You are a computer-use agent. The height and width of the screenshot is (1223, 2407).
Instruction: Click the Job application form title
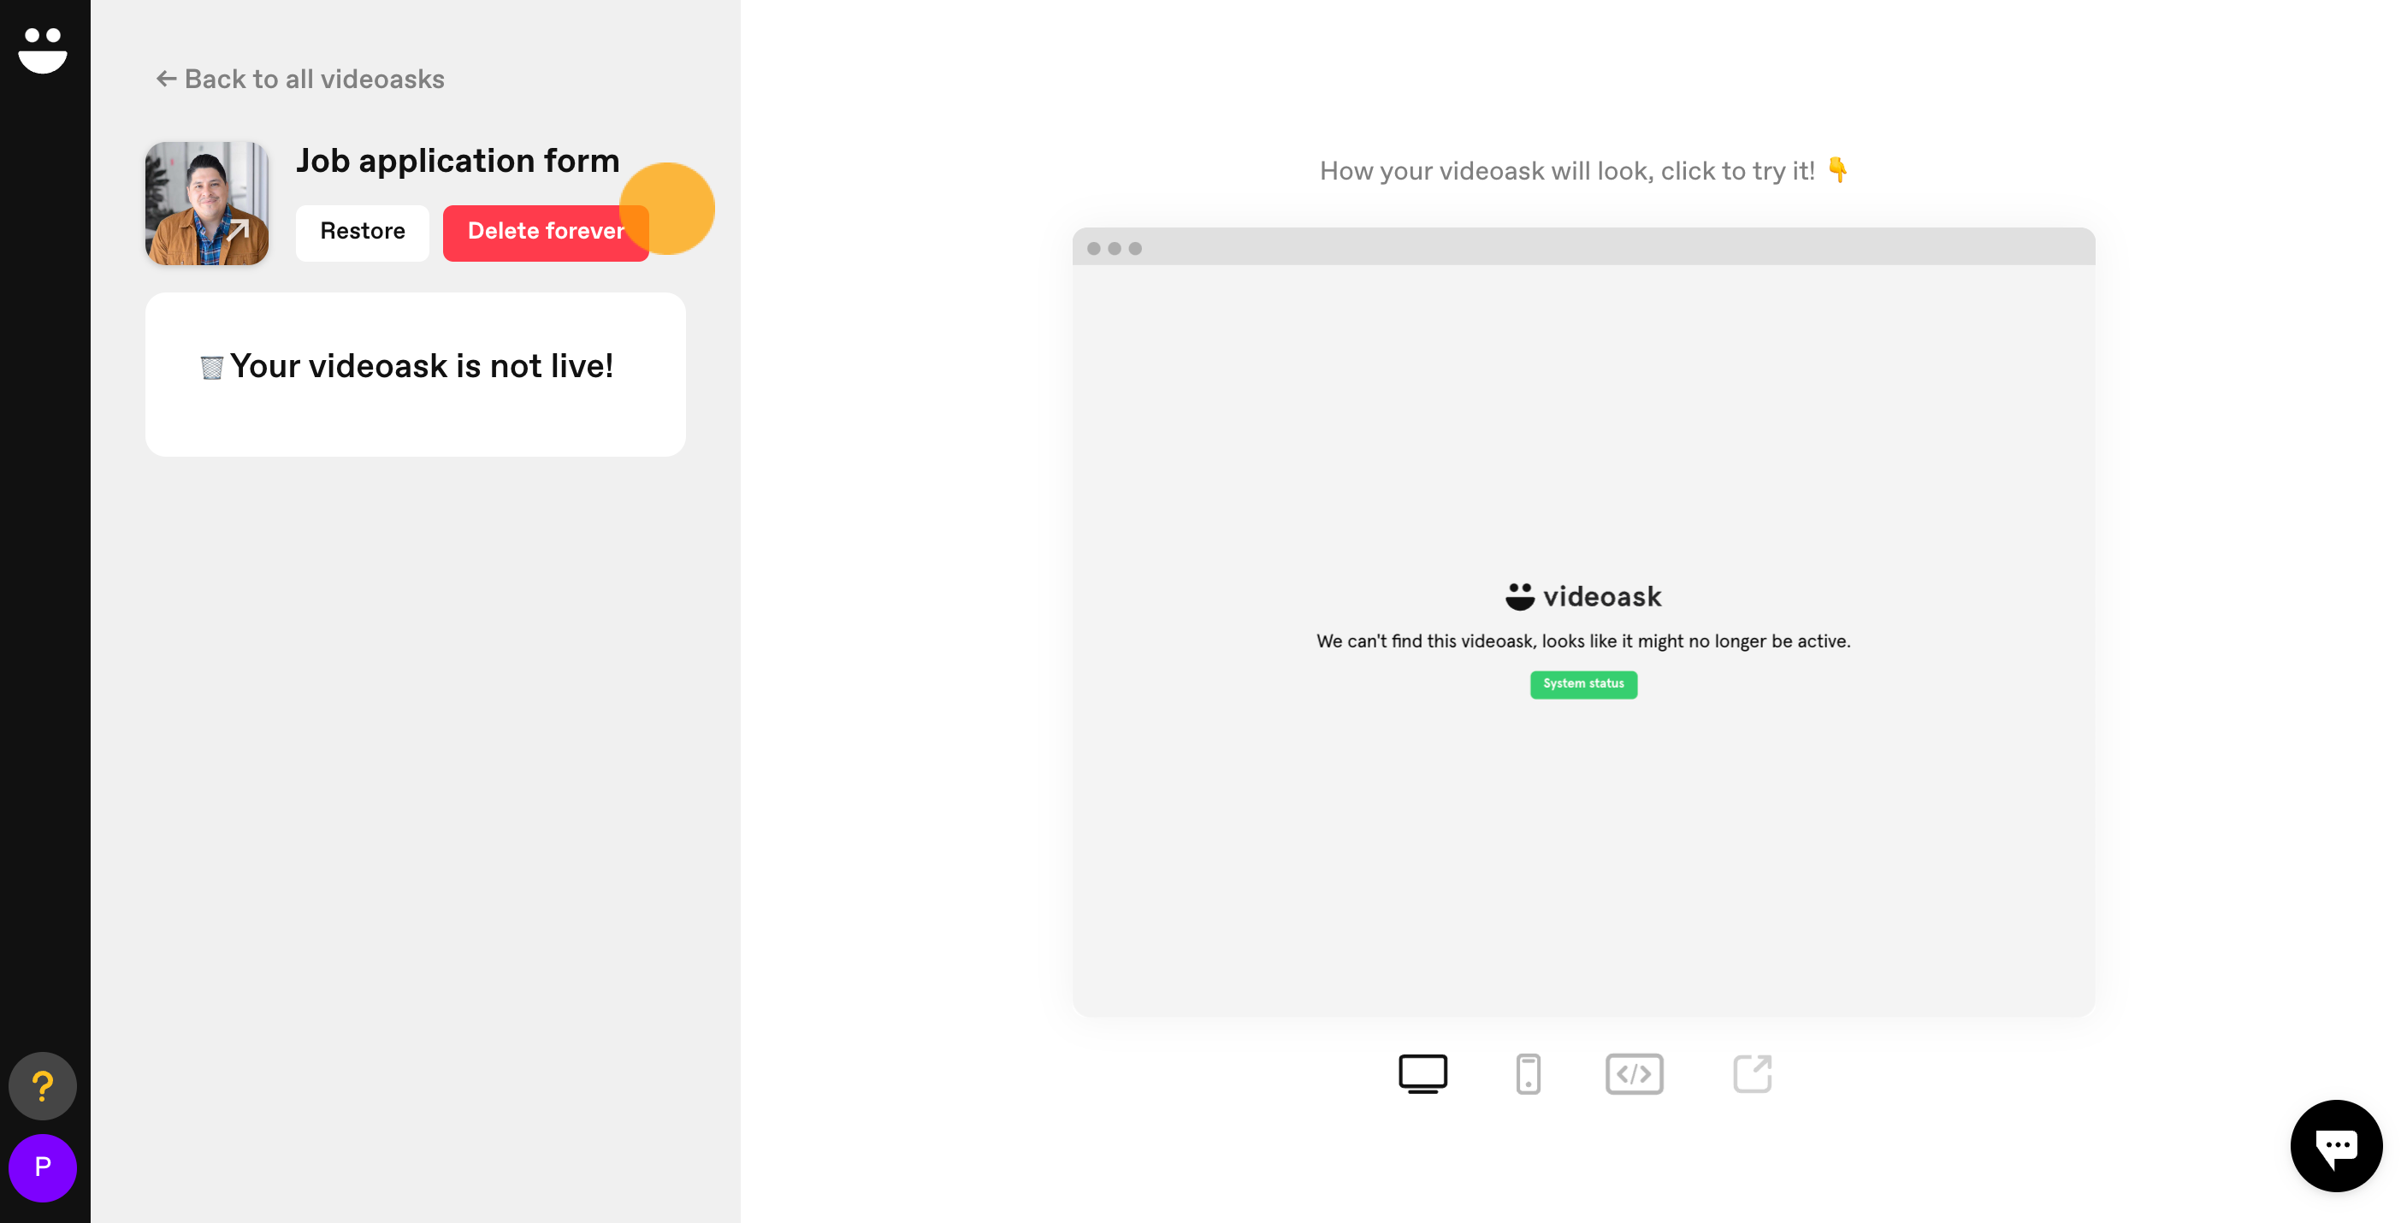[x=457, y=161]
